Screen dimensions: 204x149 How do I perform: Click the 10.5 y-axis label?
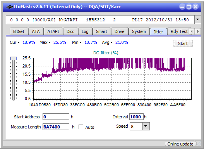click(x=27, y=82)
